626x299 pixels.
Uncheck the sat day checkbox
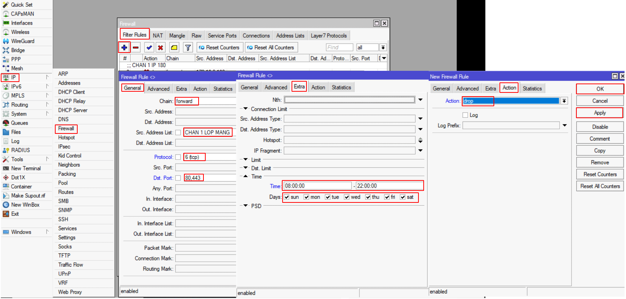[x=403, y=197]
